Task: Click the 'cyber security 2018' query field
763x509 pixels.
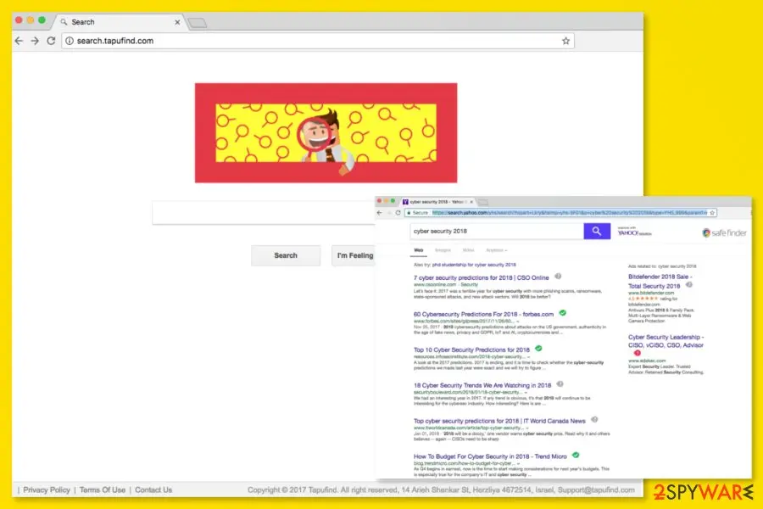Action: coord(497,232)
